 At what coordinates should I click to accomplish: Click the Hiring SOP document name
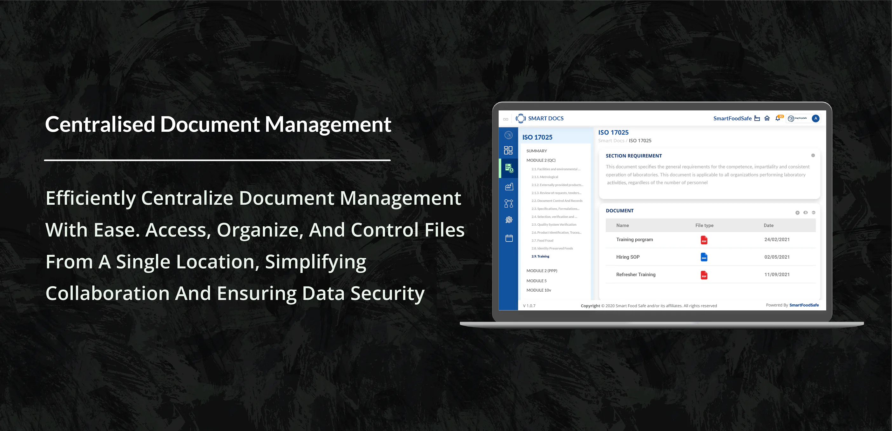coord(627,257)
